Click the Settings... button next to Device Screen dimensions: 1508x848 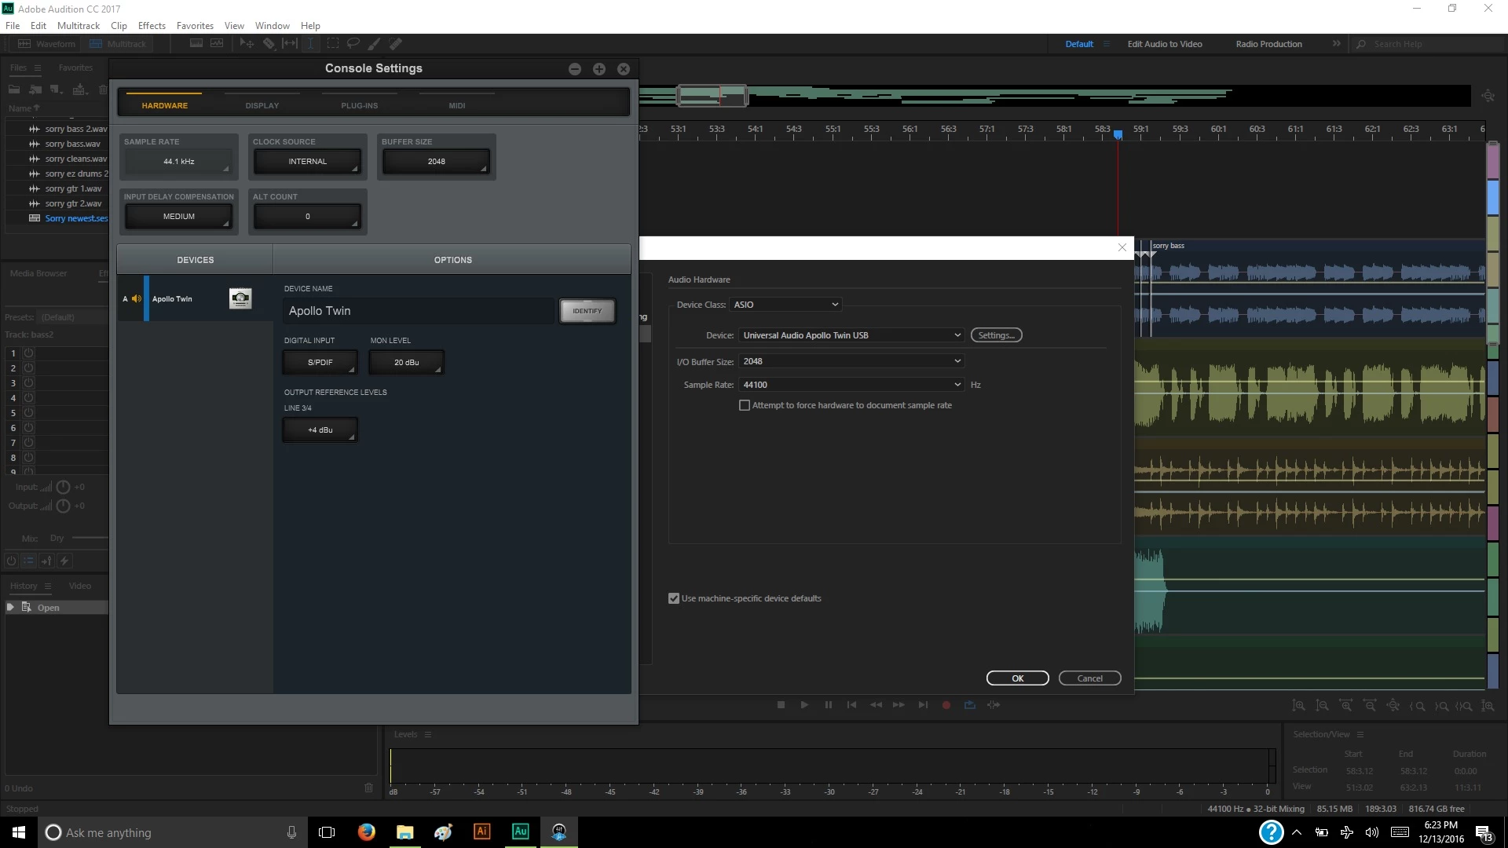pos(996,335)
